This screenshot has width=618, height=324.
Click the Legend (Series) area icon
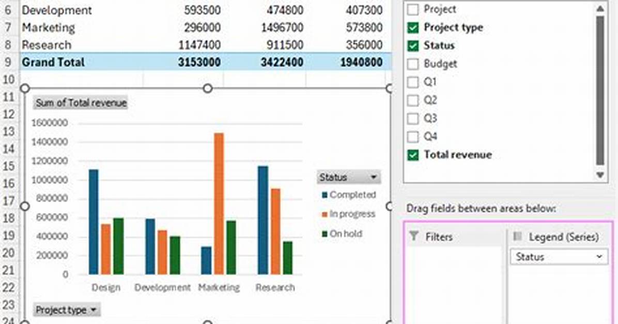point(517,236)
